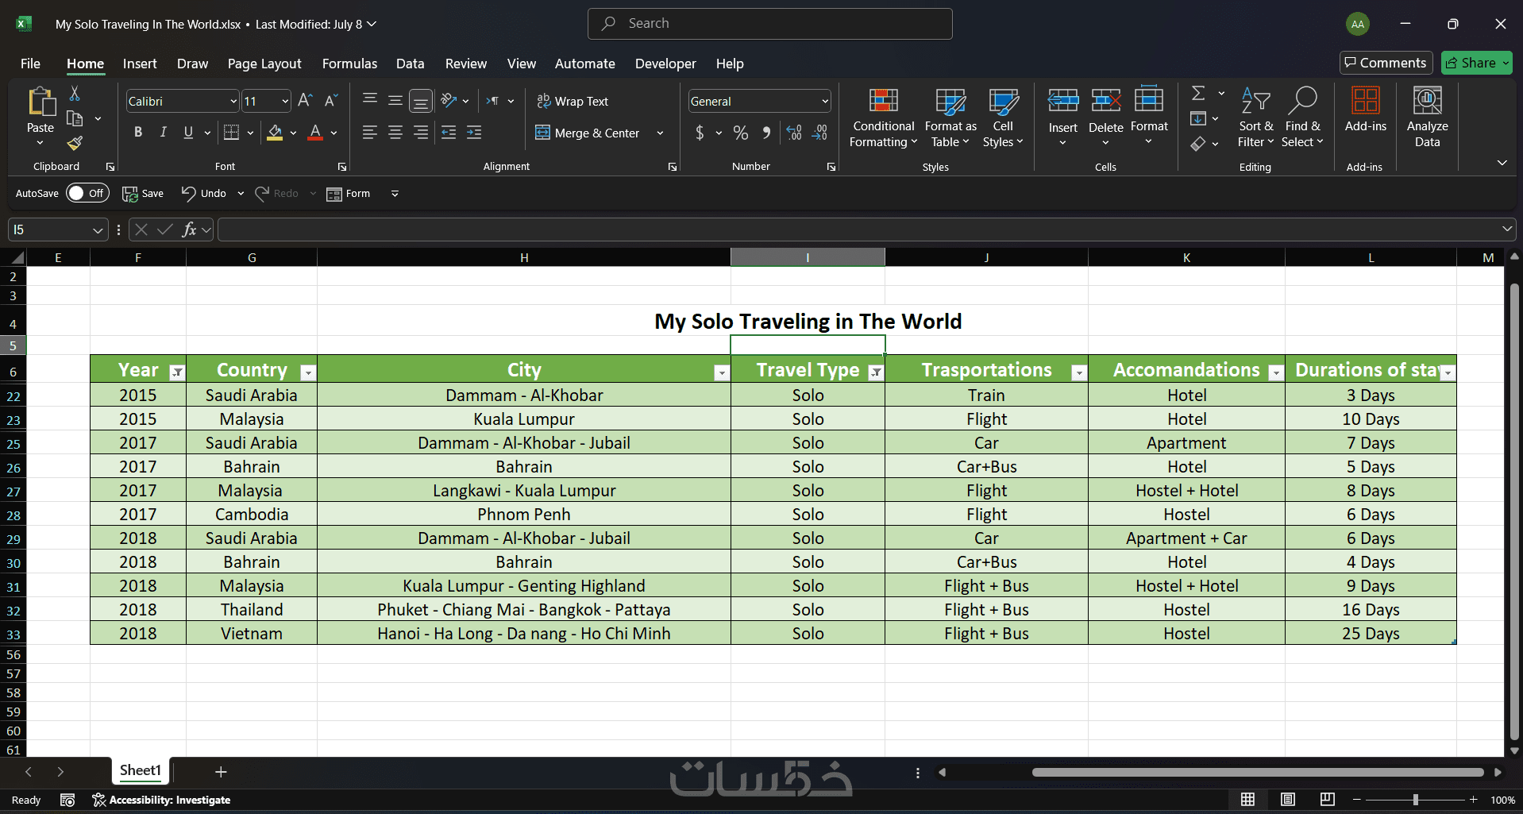1523x814 pixels.
Task: Click Decrease Decimal icon
Action: (x=819, y=133)
